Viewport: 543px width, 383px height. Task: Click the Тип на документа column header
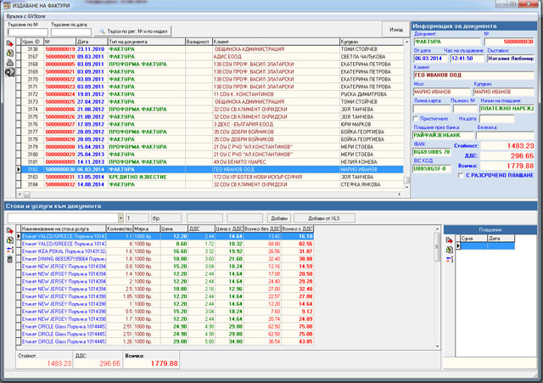[147, 42]
